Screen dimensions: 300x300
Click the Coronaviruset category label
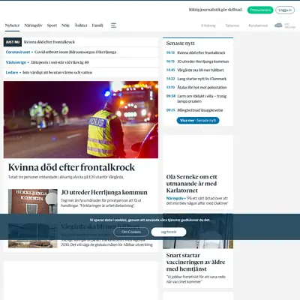click(x=18, y=52)
